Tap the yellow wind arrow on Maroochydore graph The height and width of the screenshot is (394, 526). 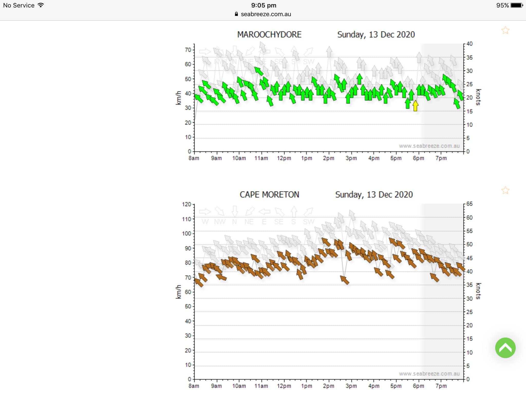coord(415,106)
